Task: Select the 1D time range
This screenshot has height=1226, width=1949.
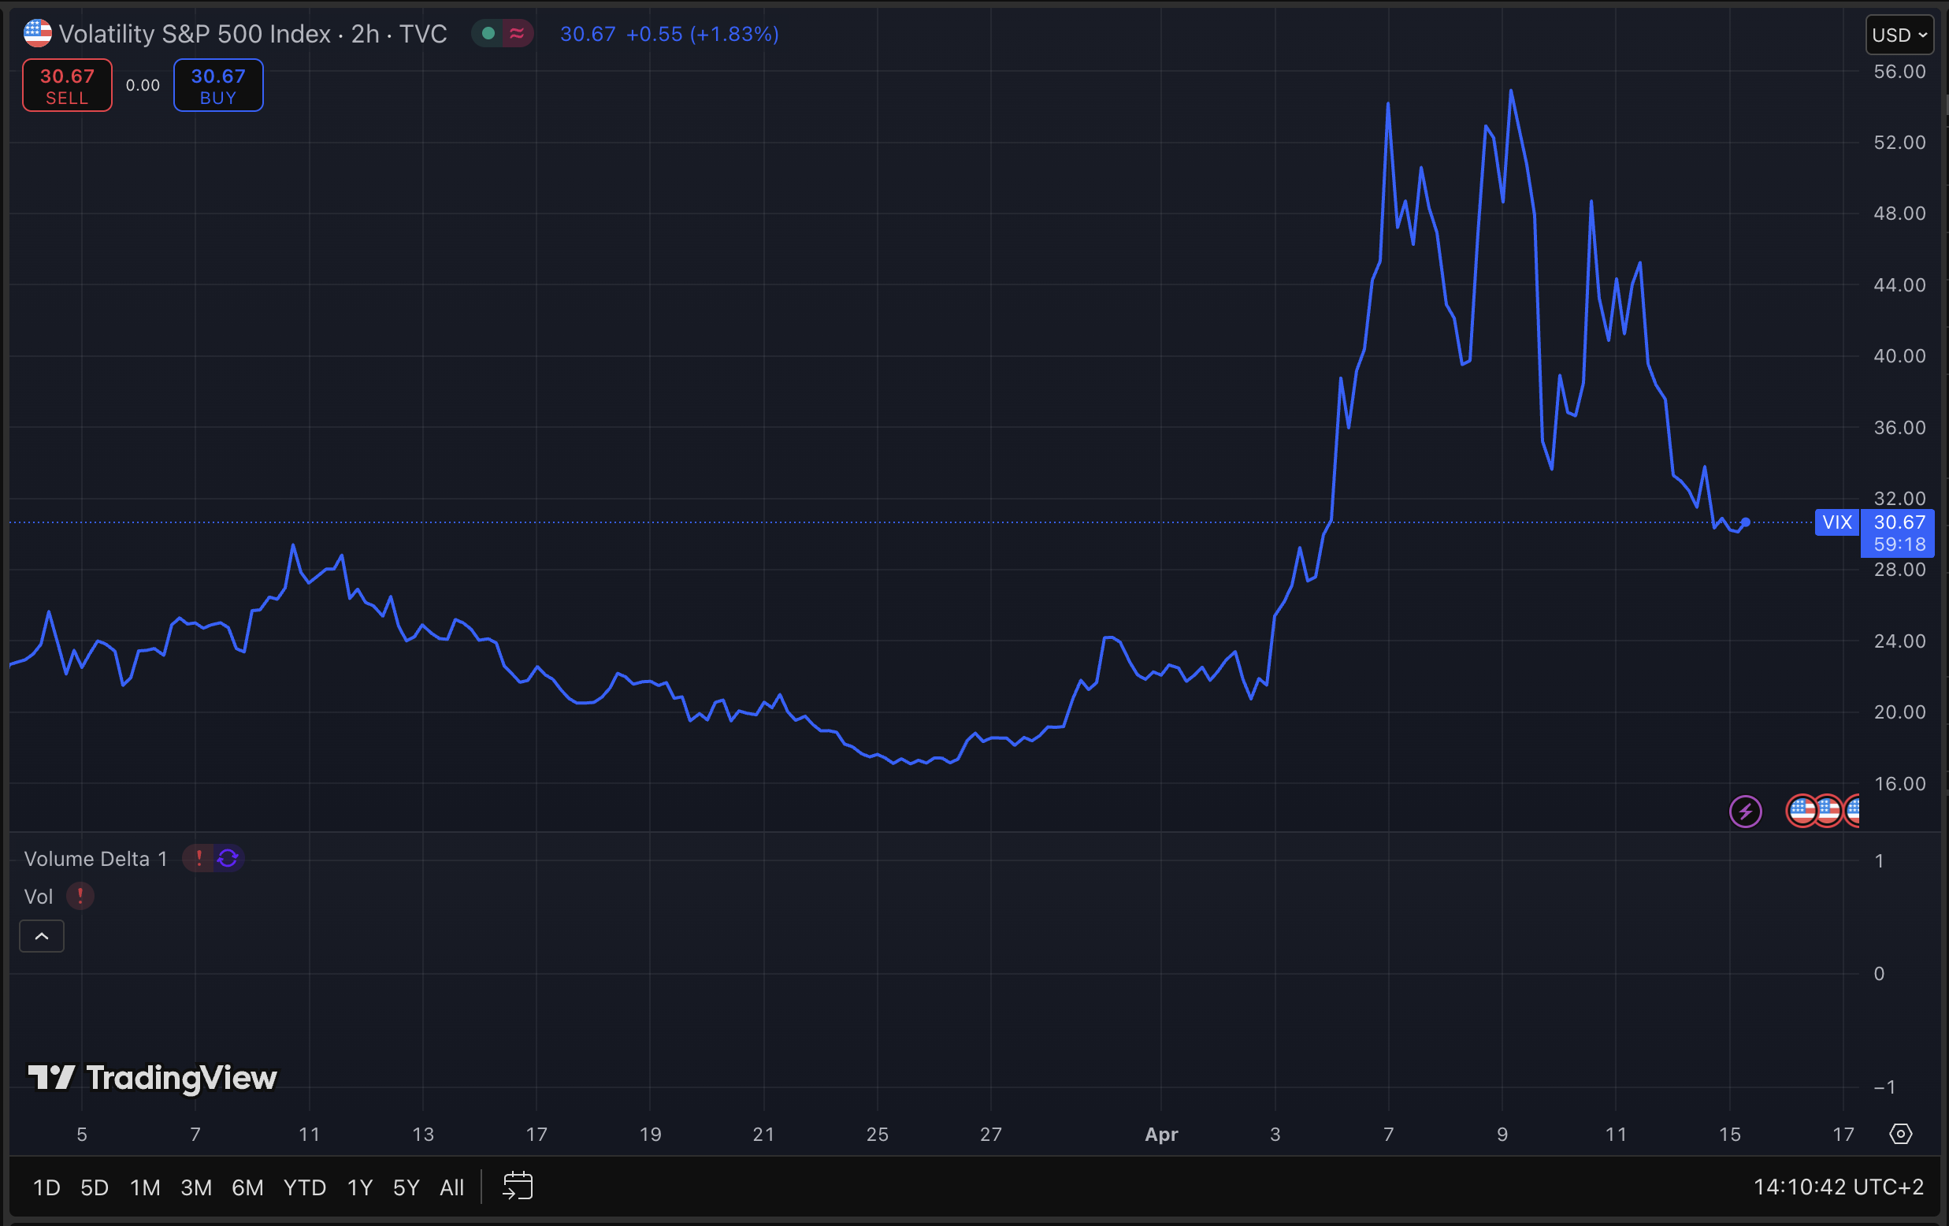Action: point(46,1187)
